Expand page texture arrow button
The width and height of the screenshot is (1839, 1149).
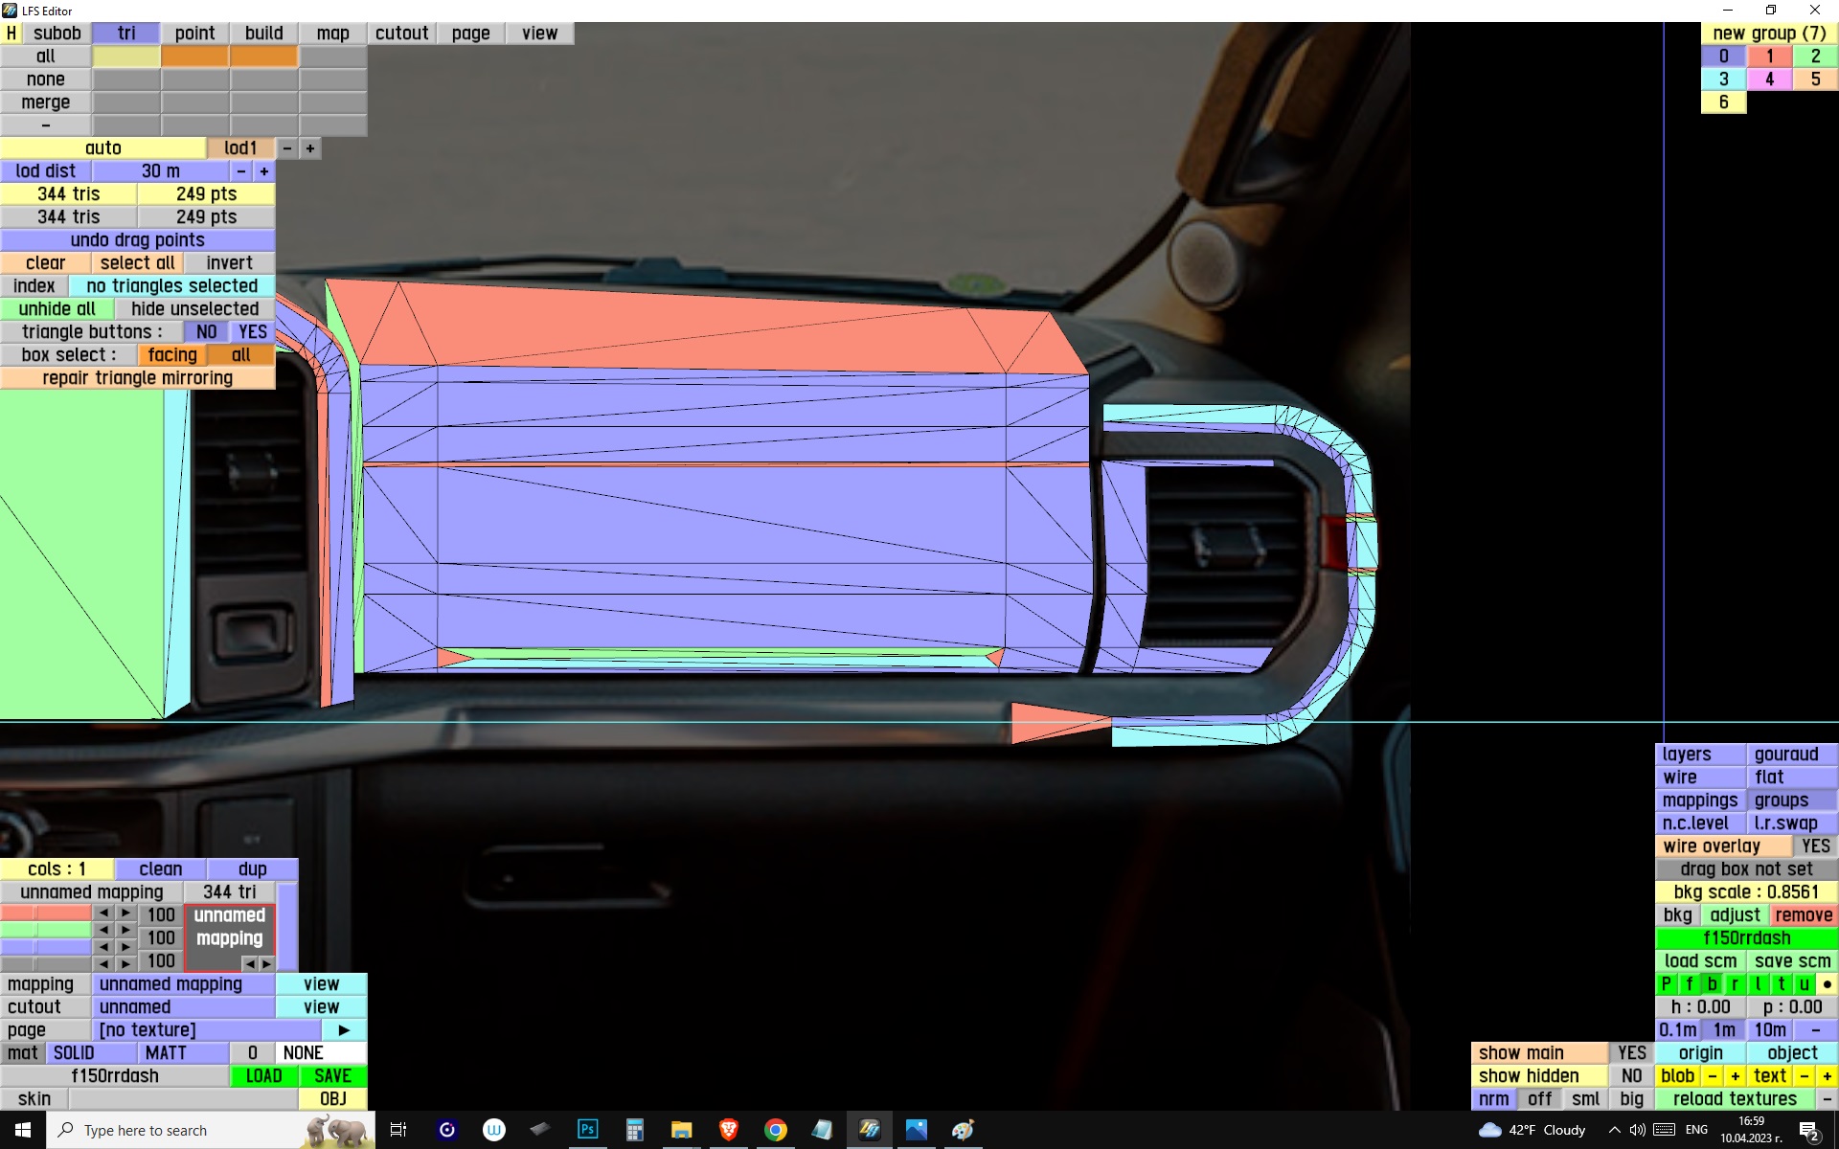tap(344, 1030)
